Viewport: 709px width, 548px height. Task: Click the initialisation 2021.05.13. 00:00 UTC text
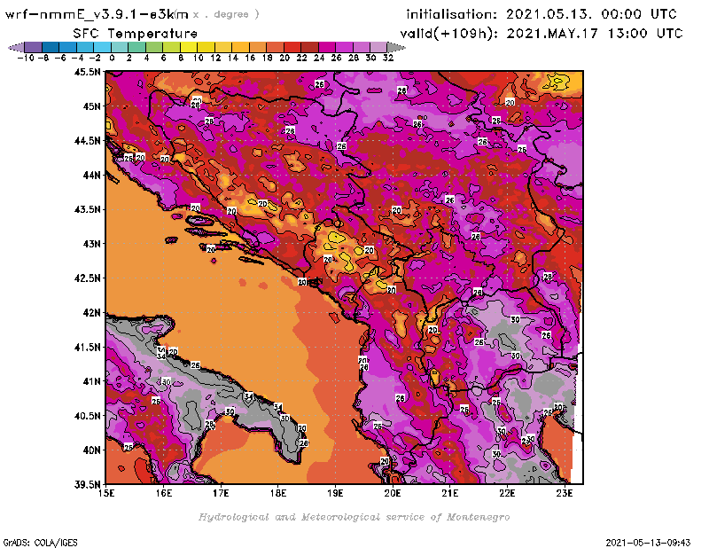[x=541, y=14]
